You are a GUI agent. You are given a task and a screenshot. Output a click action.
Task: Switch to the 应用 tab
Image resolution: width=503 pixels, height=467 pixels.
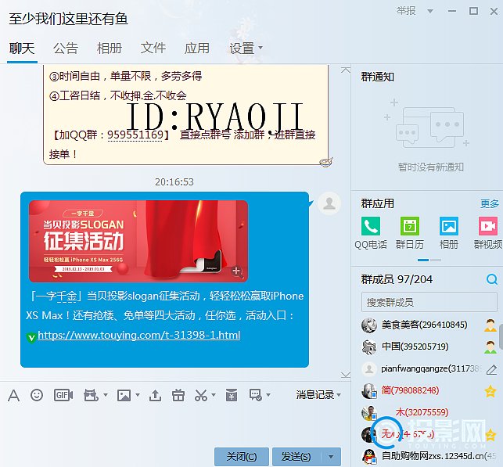click(x=196, y=48)
